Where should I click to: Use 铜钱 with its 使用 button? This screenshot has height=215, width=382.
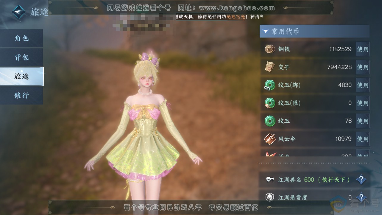pyautogui.click(x=363, y=49)
